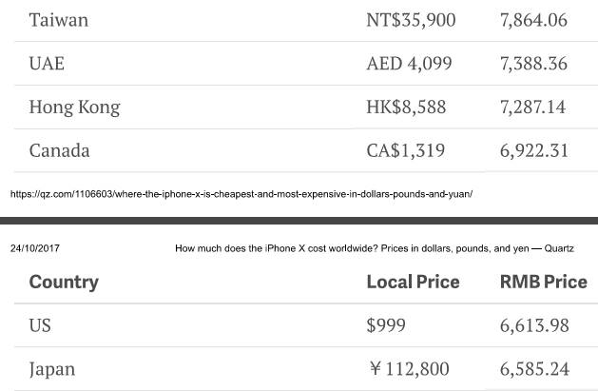The width and height of the screenshot is (598, 391).
Task: Select the AED 4,099 local price
Action: click(409, 64)
